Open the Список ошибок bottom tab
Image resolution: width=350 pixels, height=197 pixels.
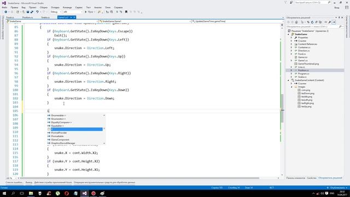(14, 182)
